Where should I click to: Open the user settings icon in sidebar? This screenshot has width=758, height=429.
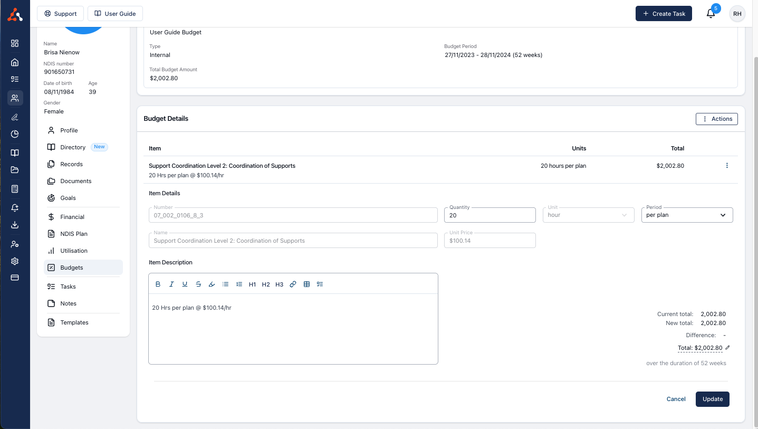pos(15,244)
